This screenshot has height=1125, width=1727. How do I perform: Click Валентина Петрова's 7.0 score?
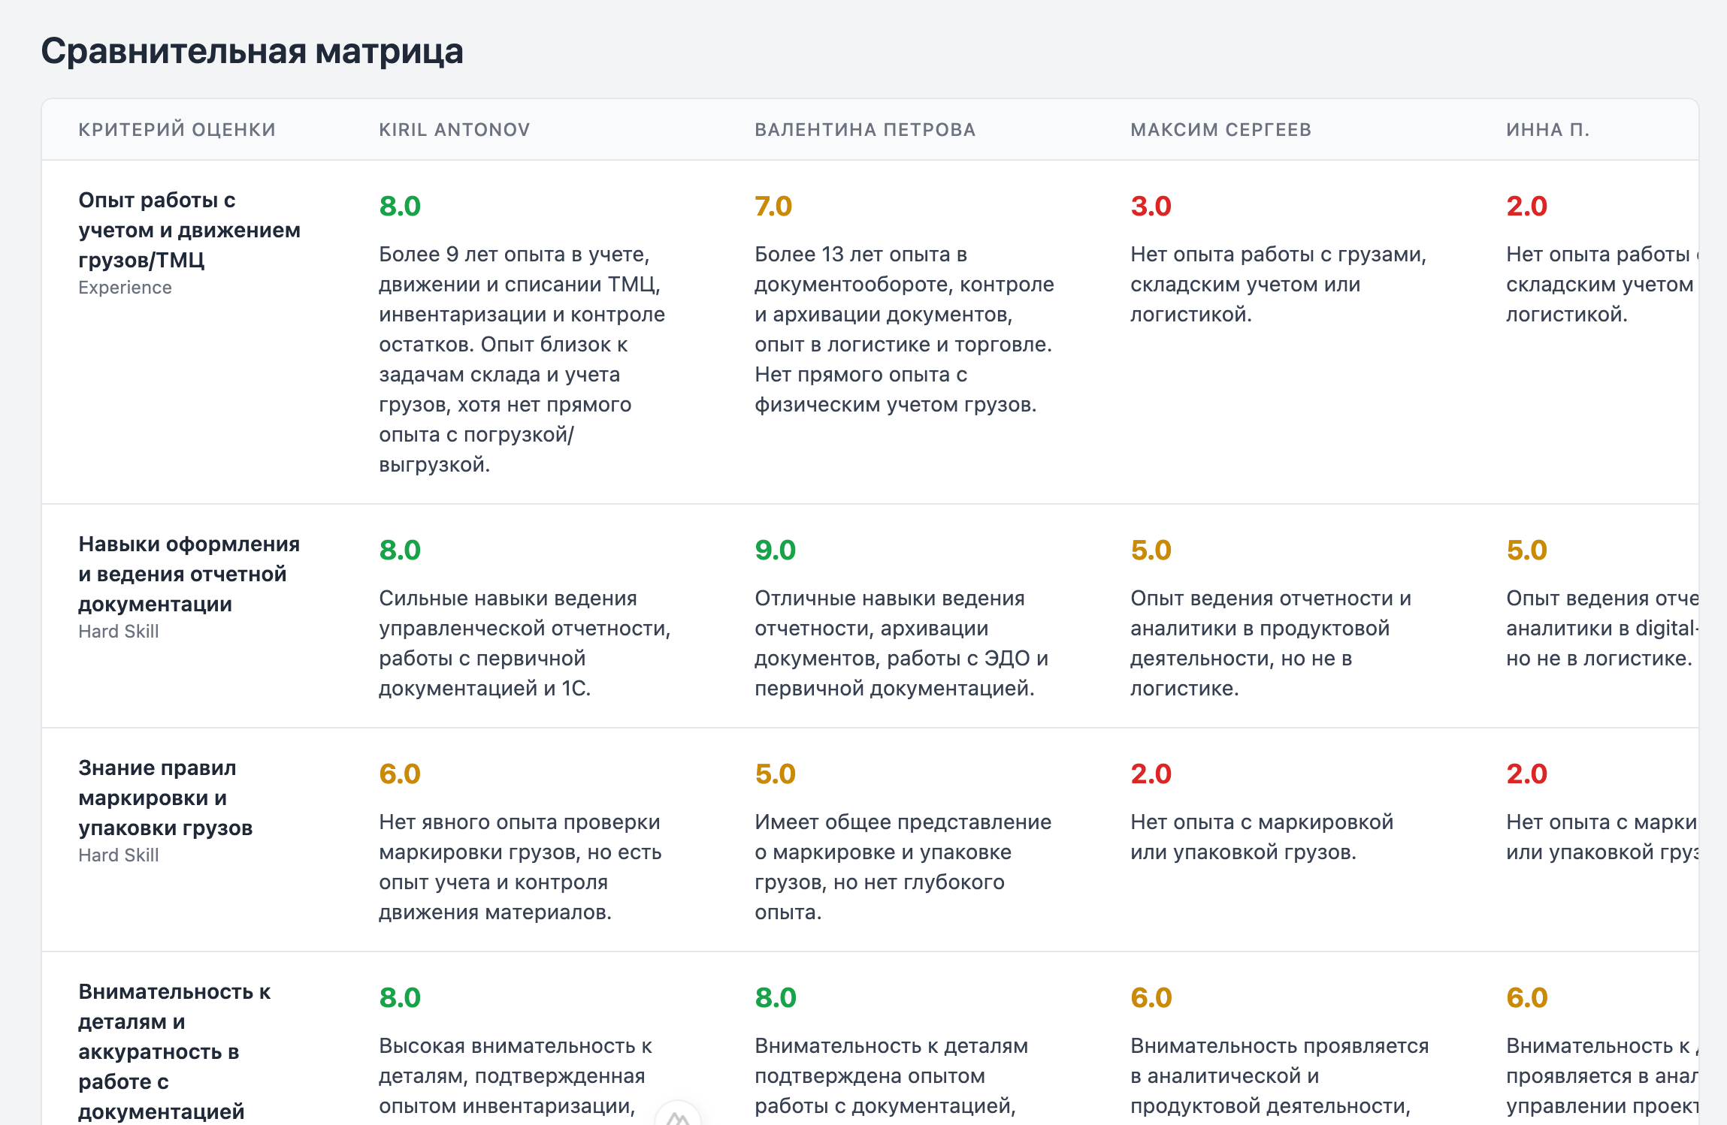[x=773, y=206]
